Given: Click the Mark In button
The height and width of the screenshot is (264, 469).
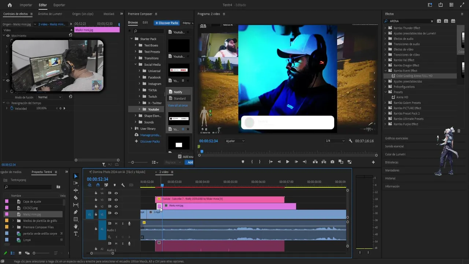Looking at the screenshot, I should 252,162.
